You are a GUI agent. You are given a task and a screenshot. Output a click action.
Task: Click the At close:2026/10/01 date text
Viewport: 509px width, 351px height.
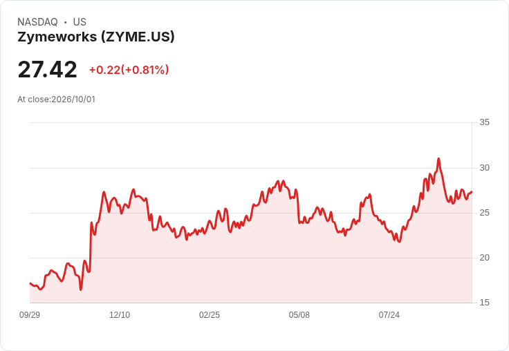pyautogui.click(x=56, y=99)
